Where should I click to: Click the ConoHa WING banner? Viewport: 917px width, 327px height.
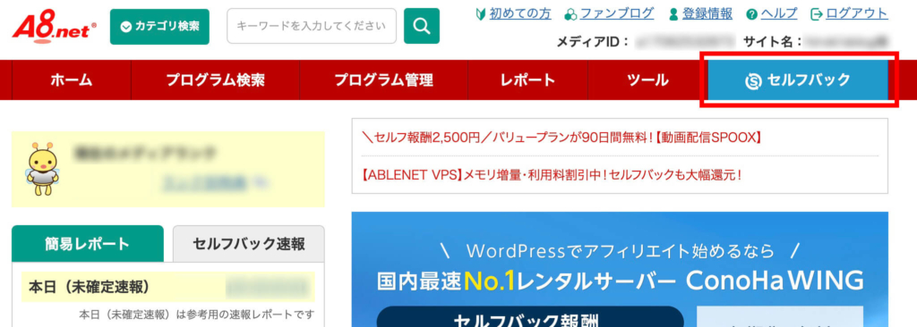coord(620,269)
